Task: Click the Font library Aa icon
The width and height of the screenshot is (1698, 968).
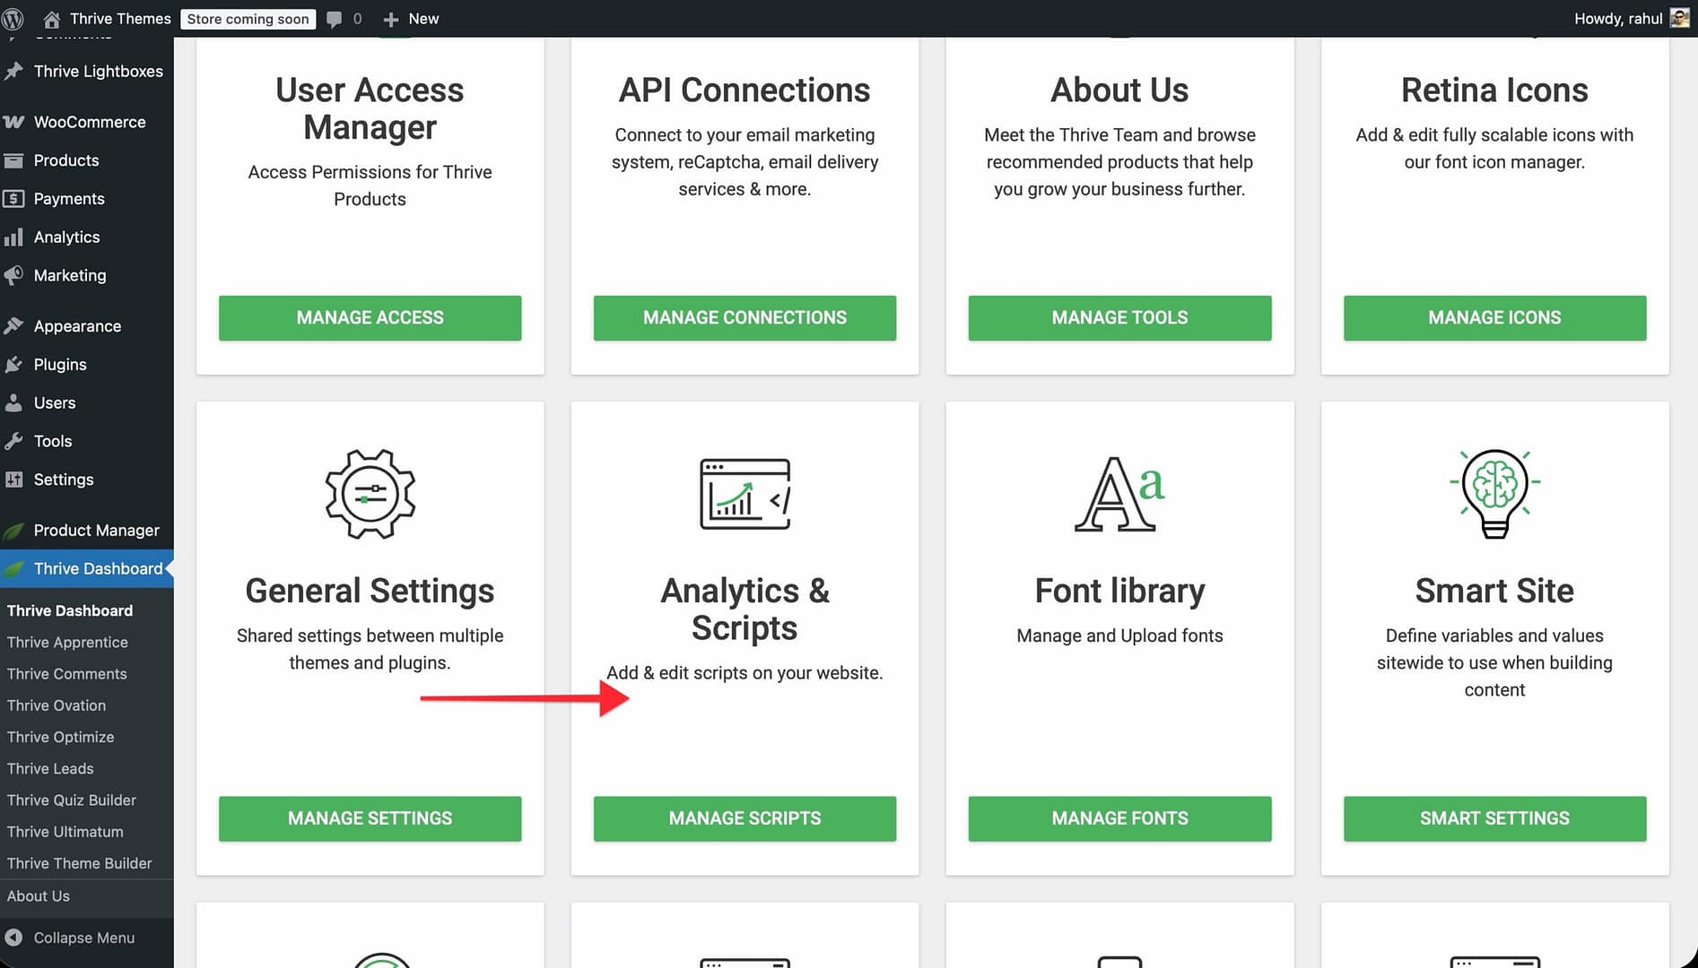Action: [x=1119, y=494]
